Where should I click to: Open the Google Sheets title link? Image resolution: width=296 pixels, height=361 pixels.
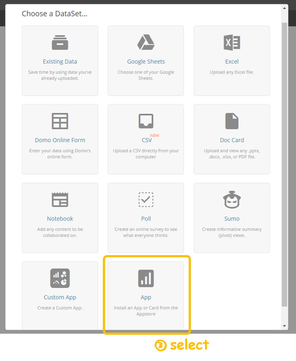click(x=146, y=62)
